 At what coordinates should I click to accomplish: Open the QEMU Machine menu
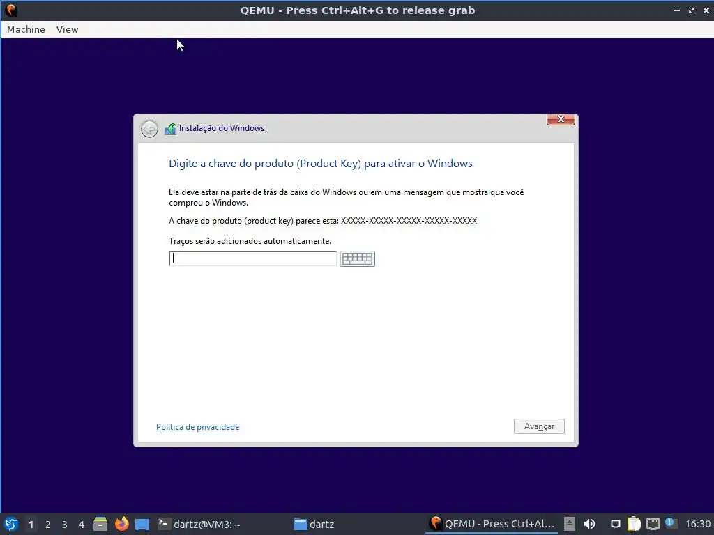[26, 29]
